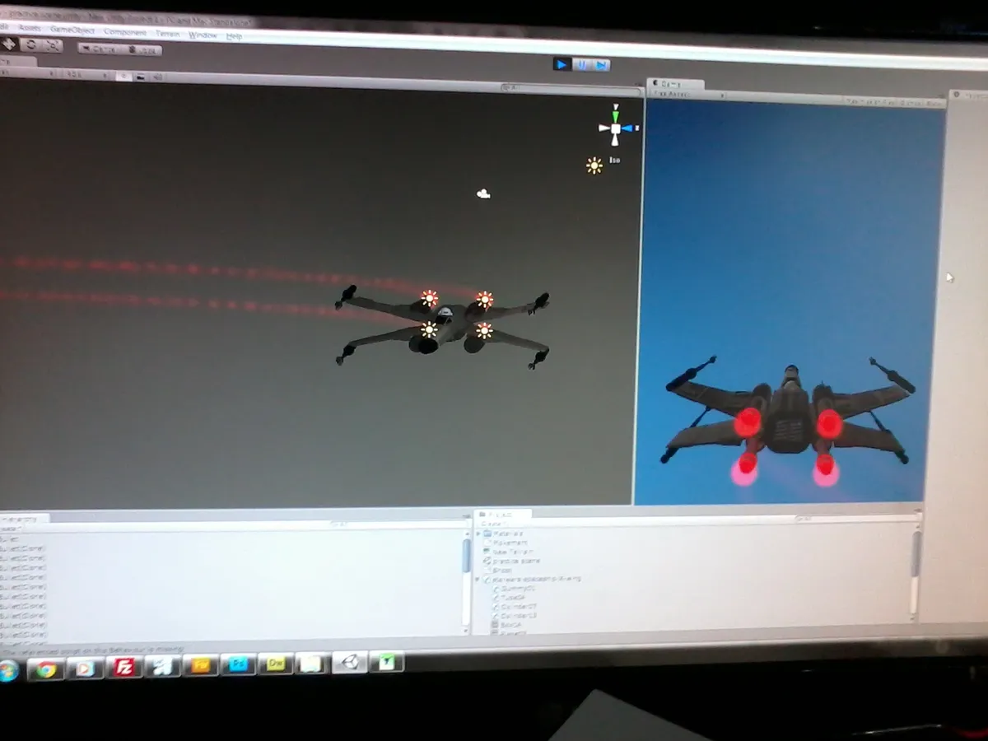Select the directional light sun icon
Image resolution: width=988 pixels, height=741 pixels.
click(594, 165)
